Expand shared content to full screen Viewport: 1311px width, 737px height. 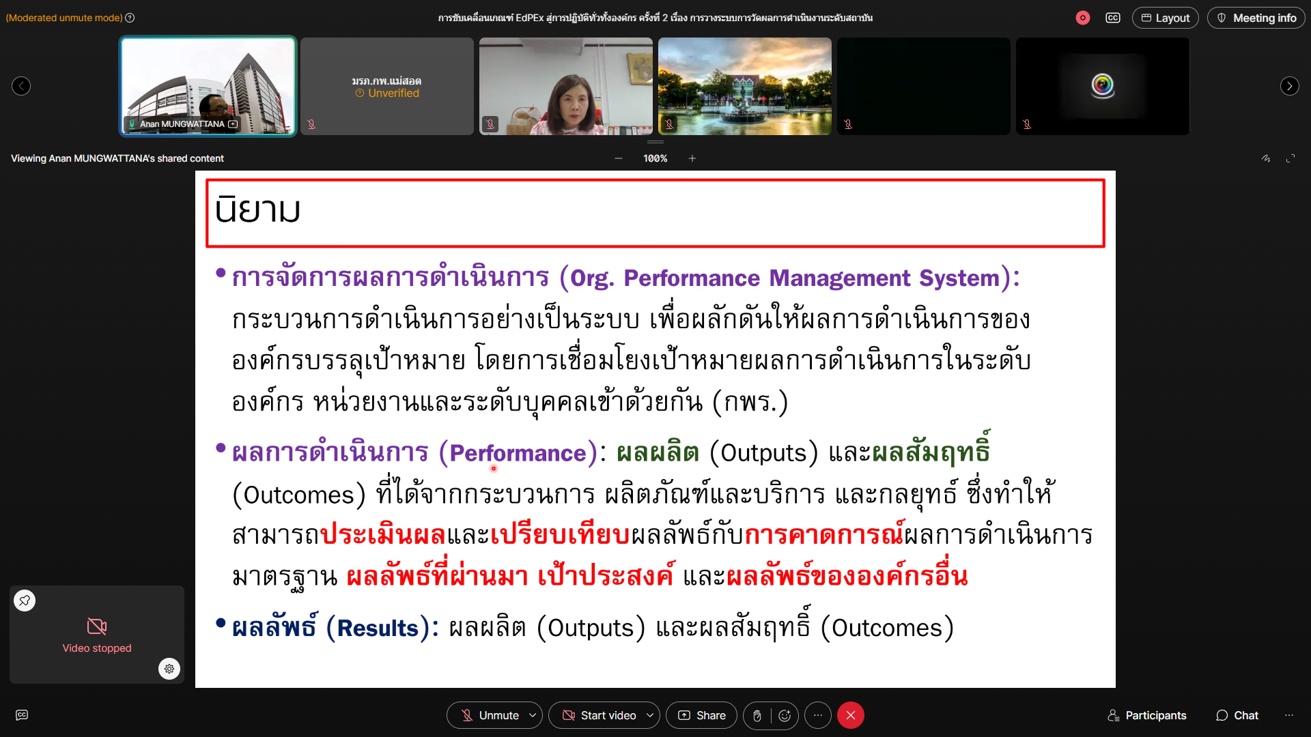point(1291,158)
